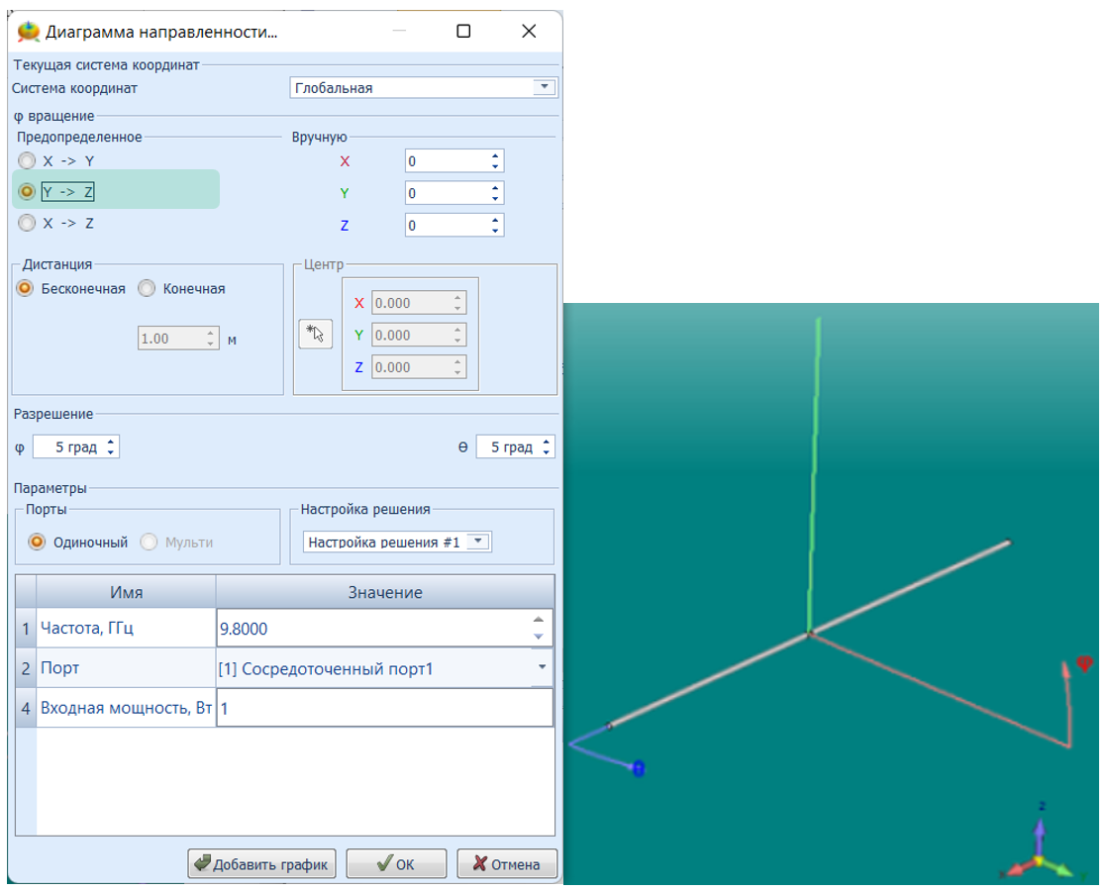Viewport: 1108px width, 892px height.
Task: Click the Частота, ГГц value field
Action: (372, 629)
